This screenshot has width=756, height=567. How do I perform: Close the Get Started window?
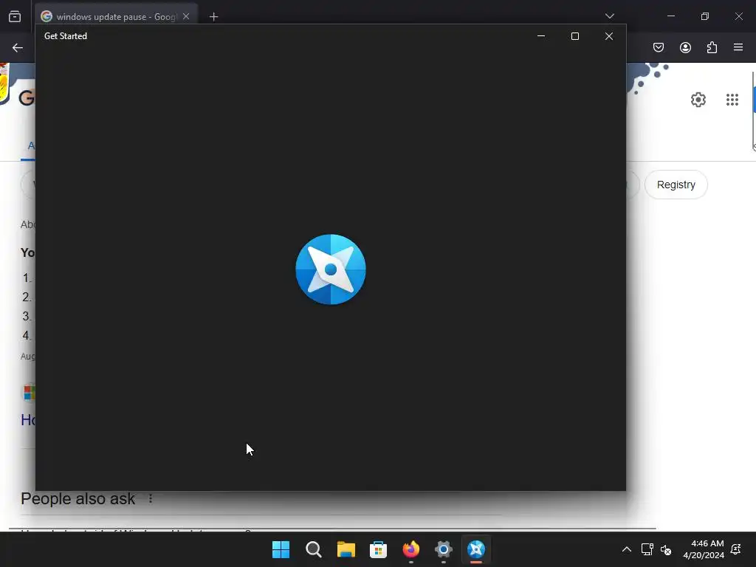[609, 36]
